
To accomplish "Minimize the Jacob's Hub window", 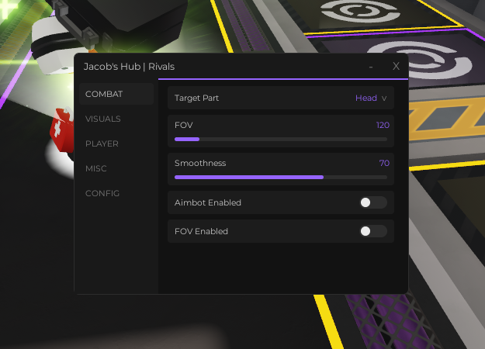I will coord(371,67).
